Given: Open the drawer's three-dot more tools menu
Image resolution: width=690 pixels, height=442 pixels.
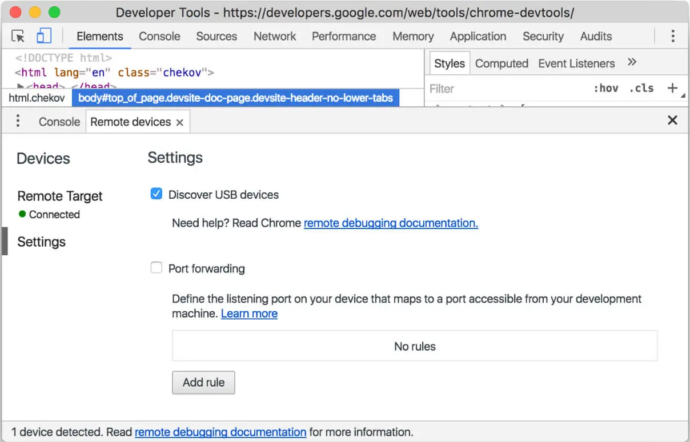Looking at the screenshot, I should click(18, 121).
